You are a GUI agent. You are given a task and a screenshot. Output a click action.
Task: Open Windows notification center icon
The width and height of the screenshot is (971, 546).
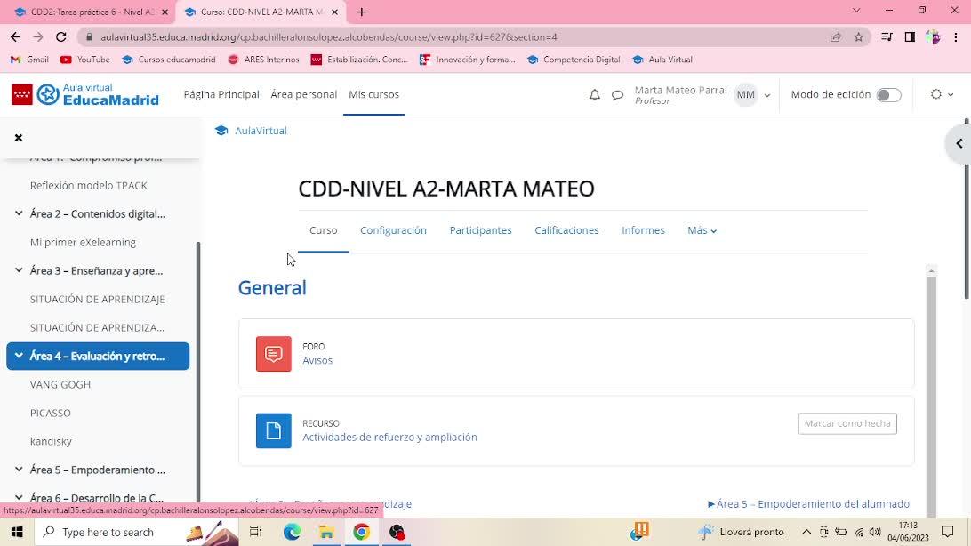point(947,532)
